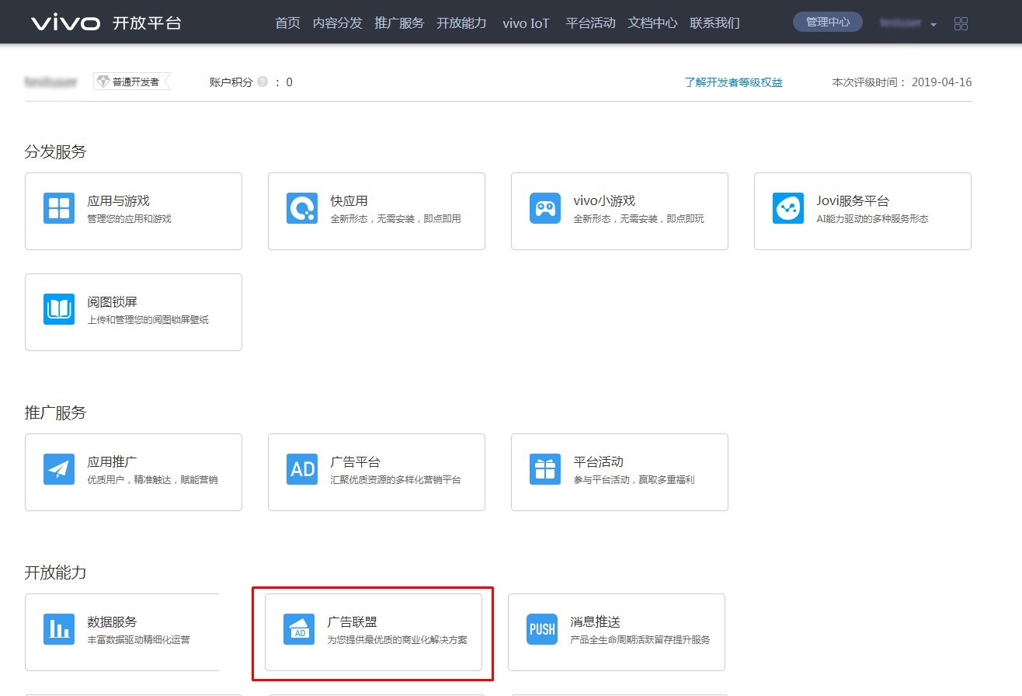The width and height of the screenshot is (1022, 696).
Task: Open 广告平台 via the AD icon
Action: tap(301, 468)
